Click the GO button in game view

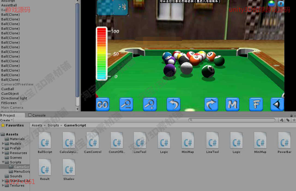coord(102,104)
